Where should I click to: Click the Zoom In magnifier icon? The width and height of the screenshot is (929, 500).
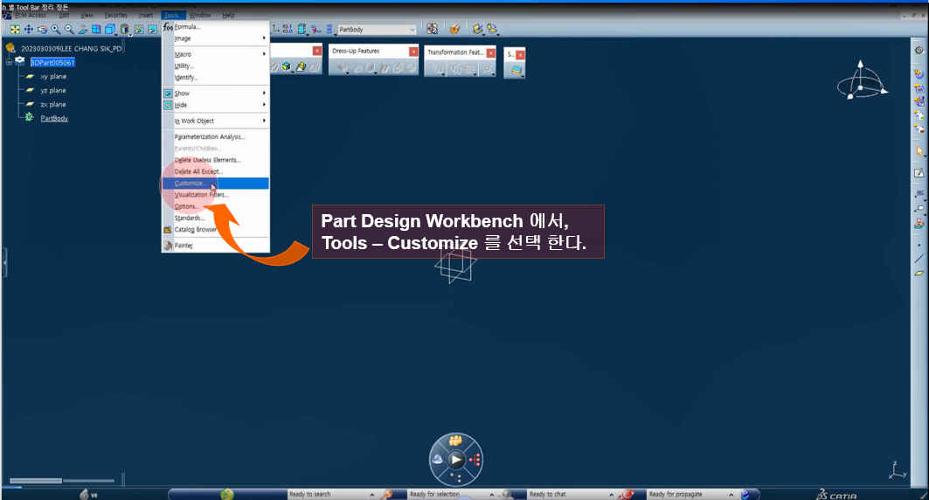point(55,29)
